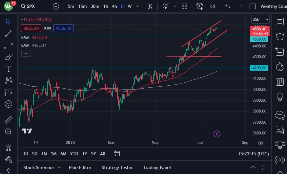The image size is (287, 174).
Task: Activate the Measure ruler tool
Action: (9, 120)
